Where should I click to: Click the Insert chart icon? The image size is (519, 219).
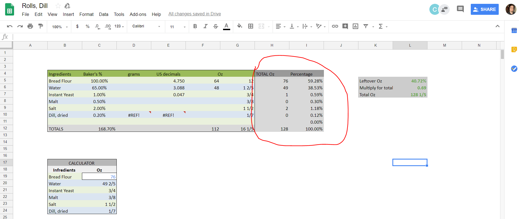coord(355,26)
